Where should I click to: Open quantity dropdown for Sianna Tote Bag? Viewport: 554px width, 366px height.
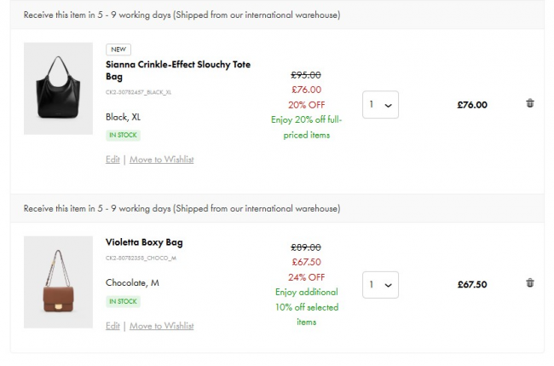[x=380, y=105]
